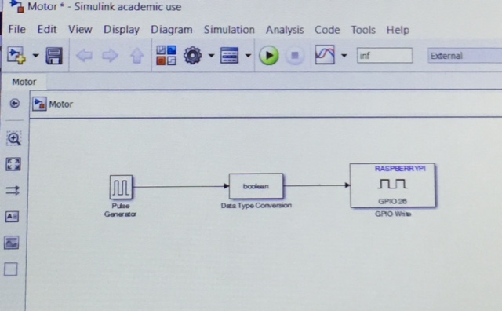502x311 pixels.
Task: Add an annotation with the text icon
Action: 13,217
